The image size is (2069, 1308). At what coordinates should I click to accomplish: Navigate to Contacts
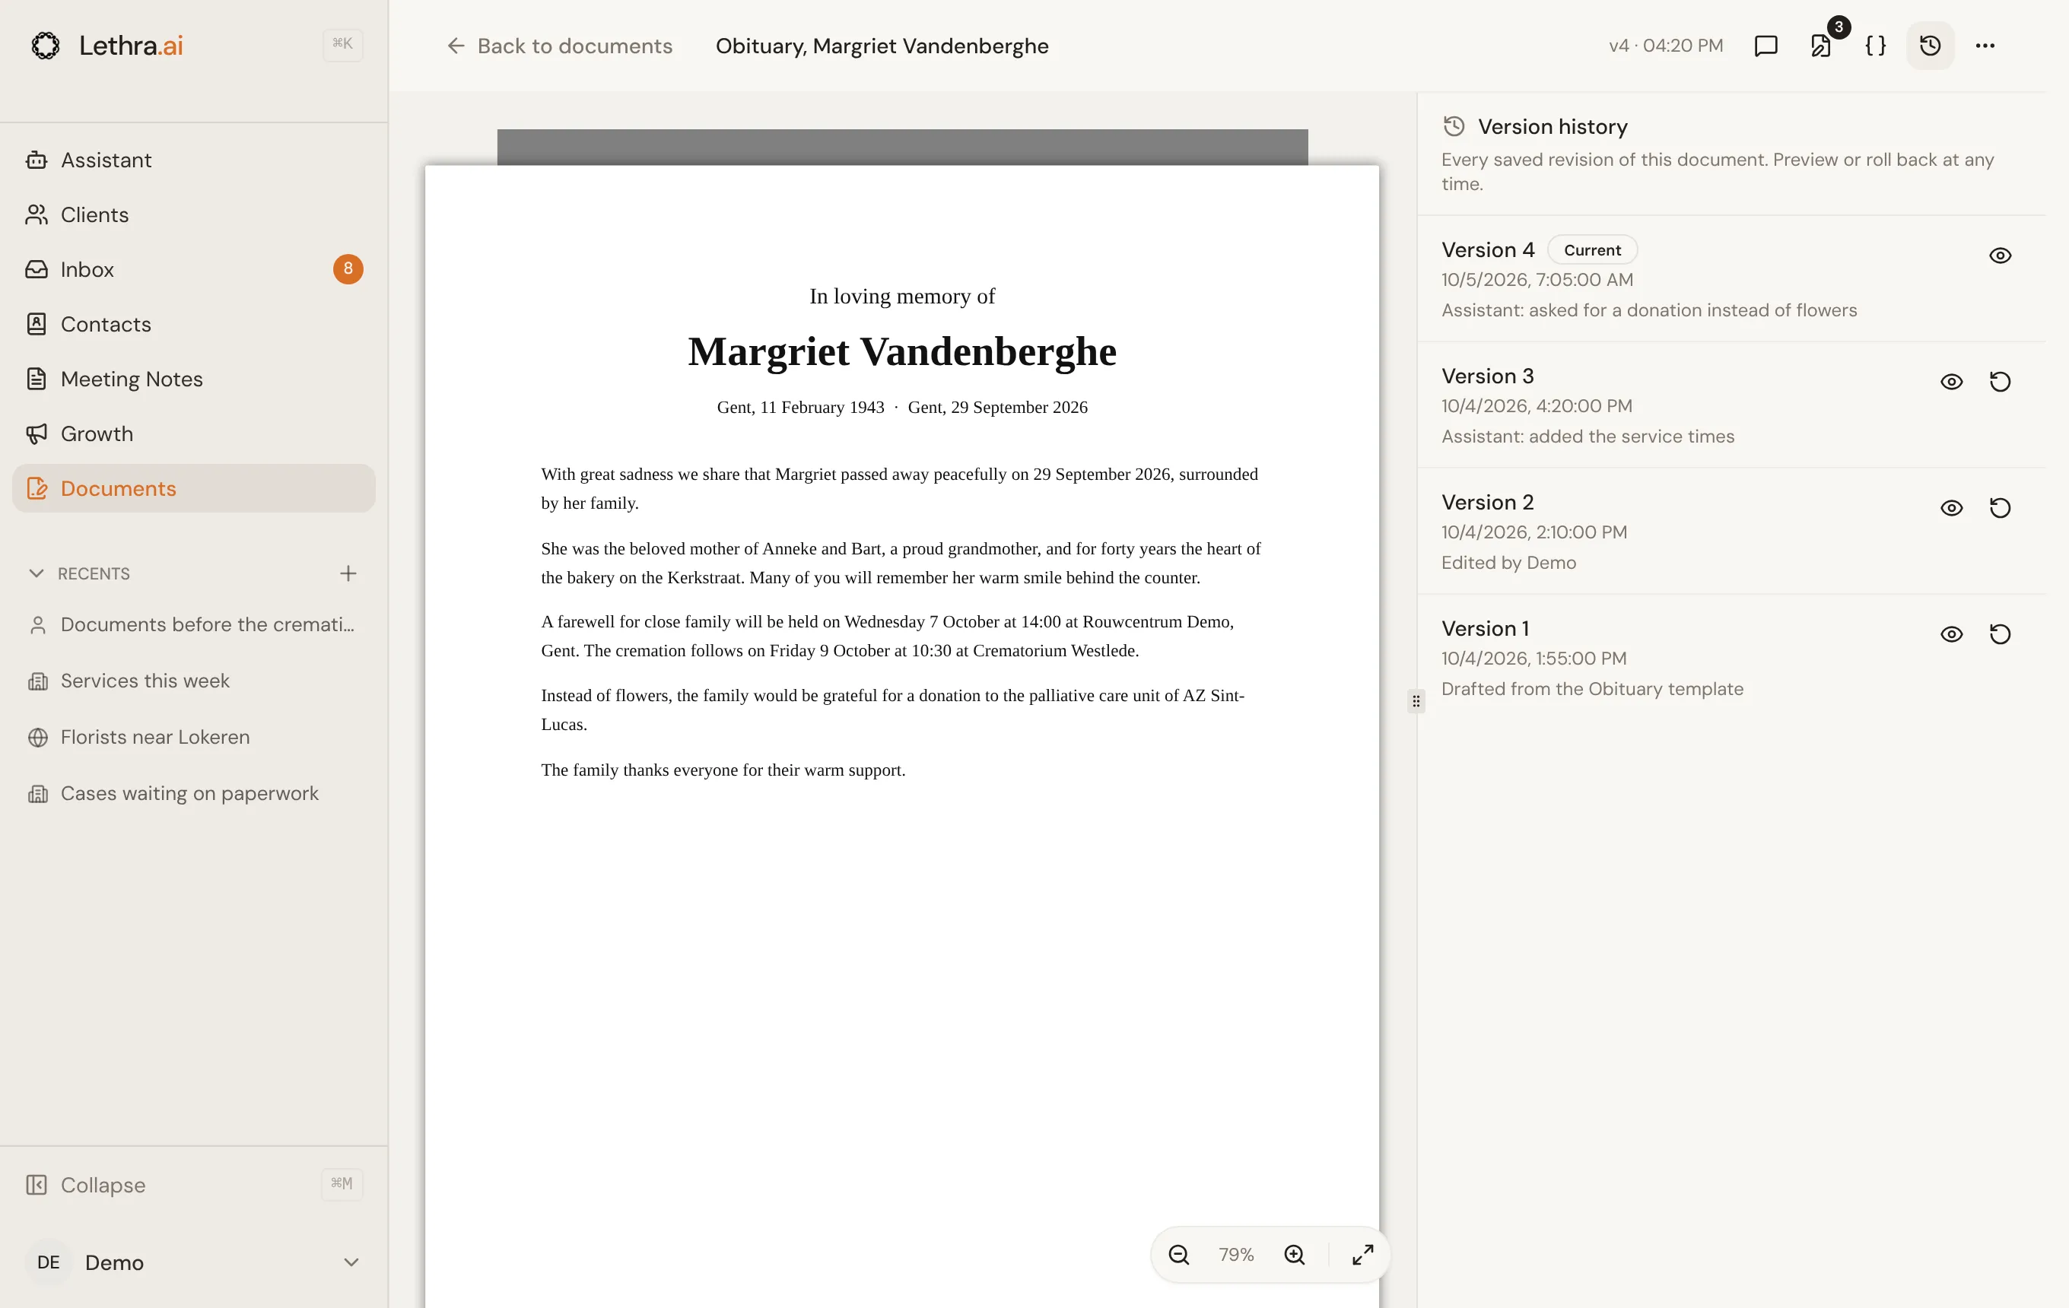click(x=193, y=324)
